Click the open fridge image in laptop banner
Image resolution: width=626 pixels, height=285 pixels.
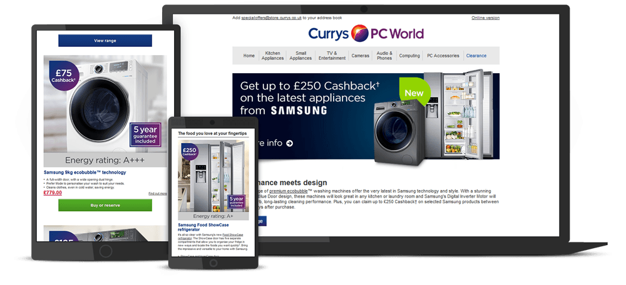pyautogui.click(x=459, y=114)
